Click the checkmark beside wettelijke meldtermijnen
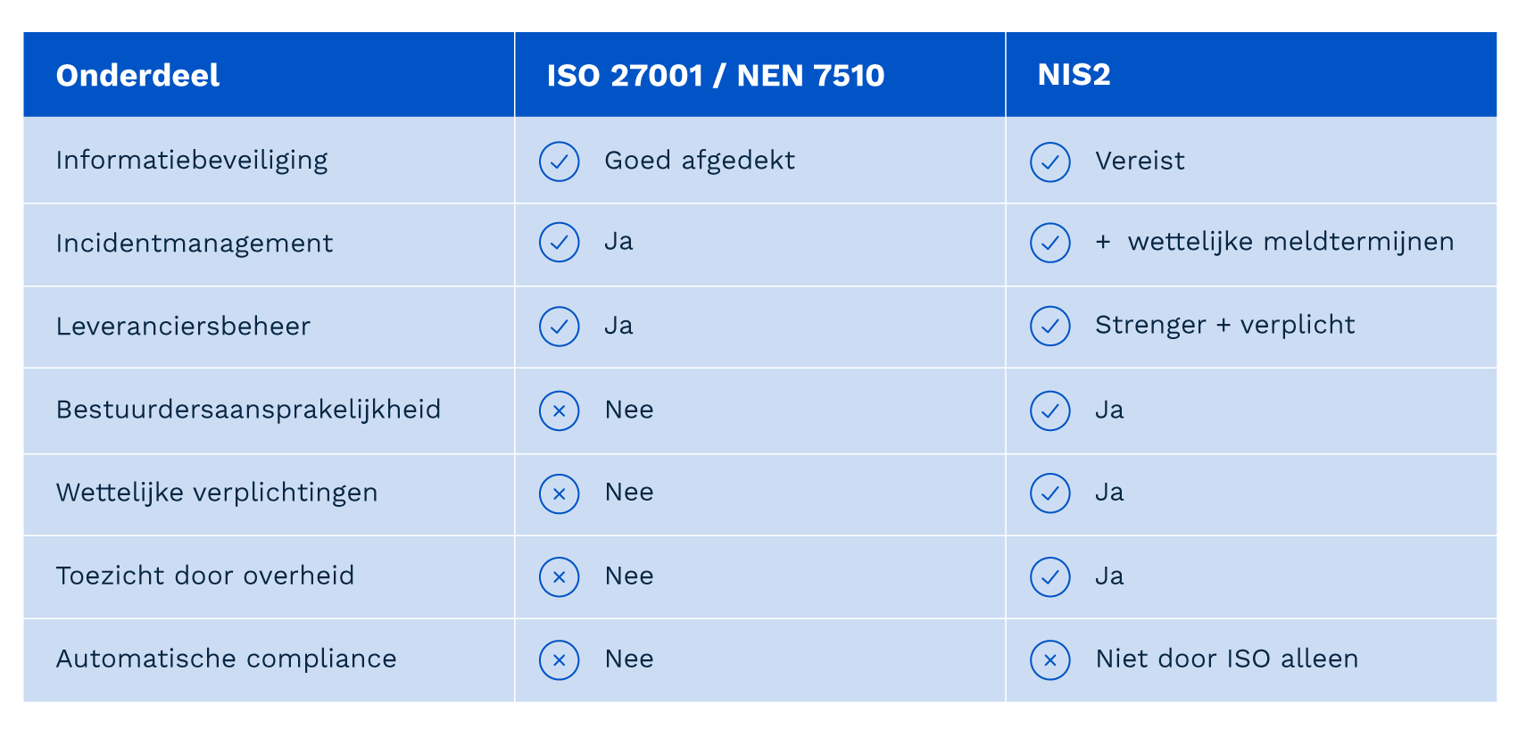Screen dimensions: 1518x729 pos(1050,243)
